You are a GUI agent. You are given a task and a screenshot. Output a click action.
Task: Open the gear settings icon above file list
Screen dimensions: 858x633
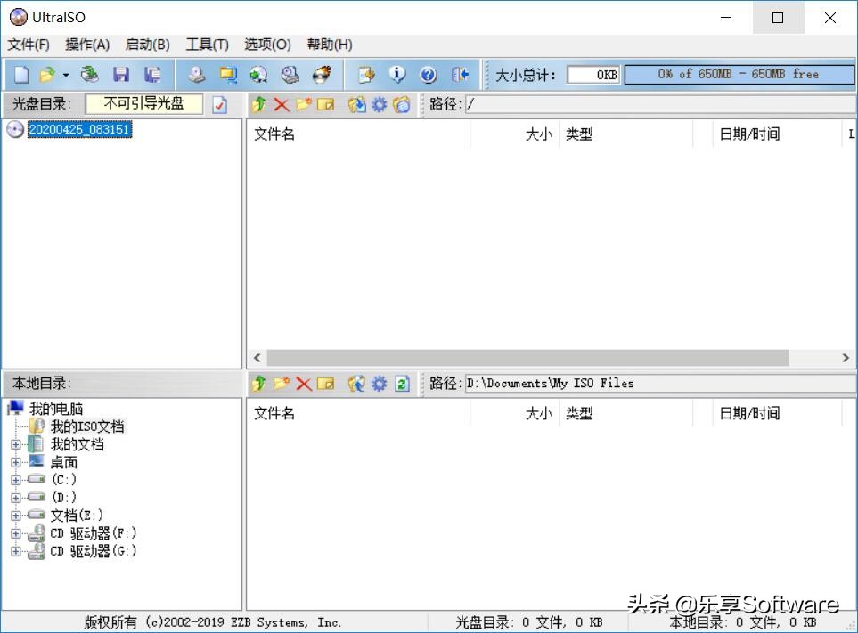(x=379, y=104)
